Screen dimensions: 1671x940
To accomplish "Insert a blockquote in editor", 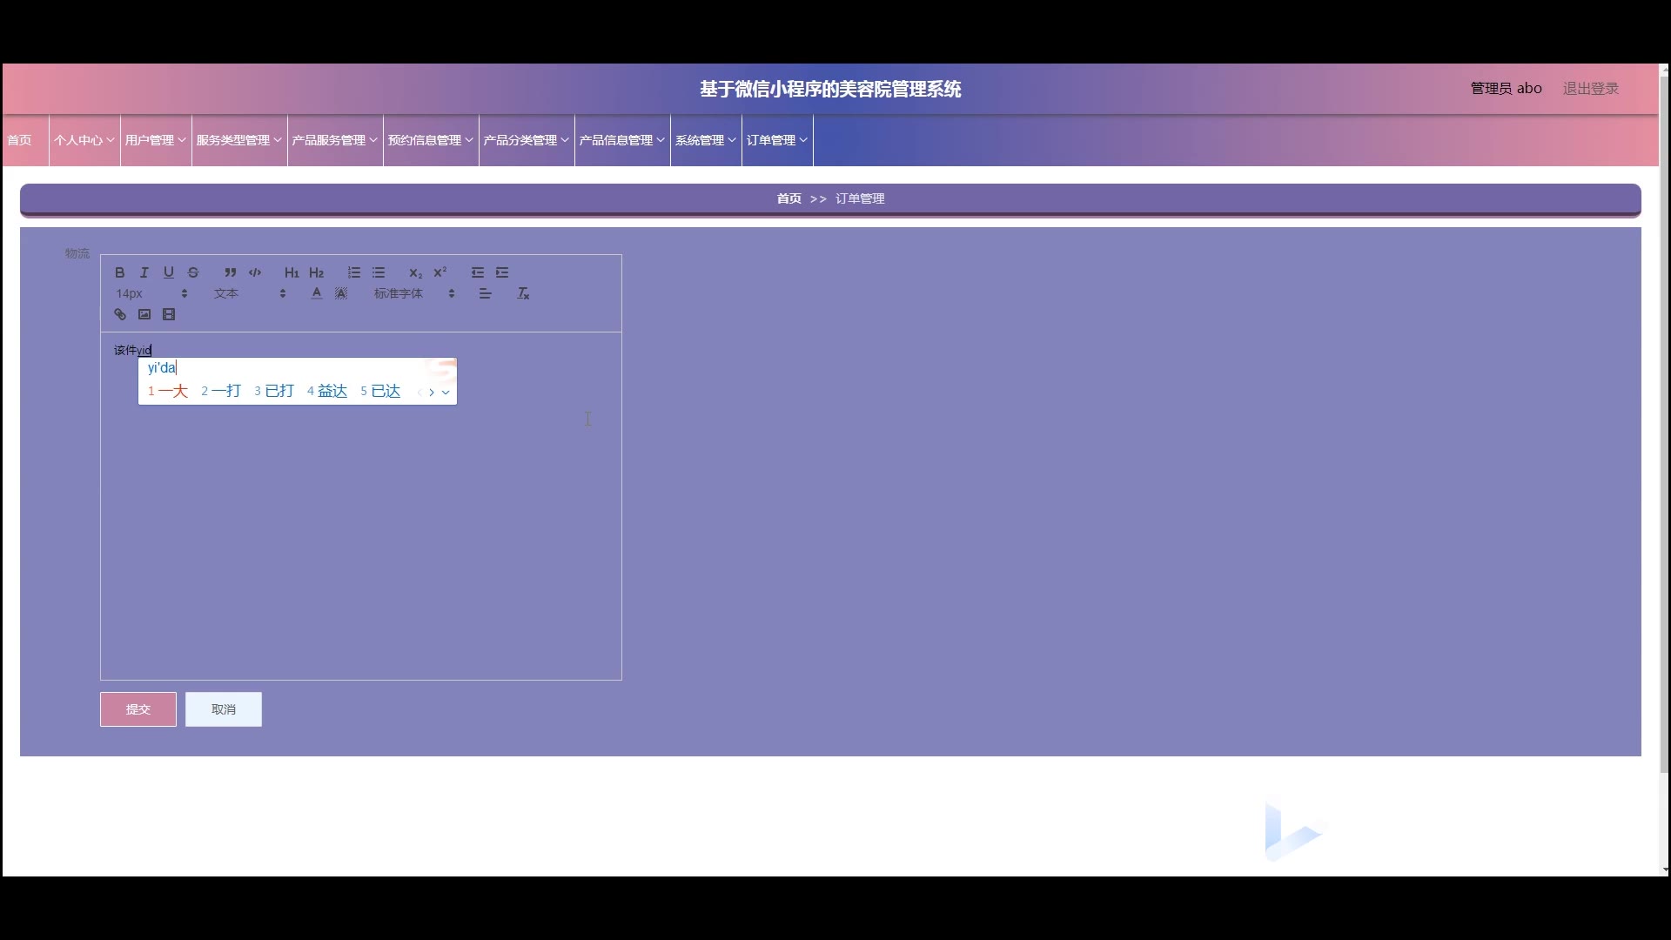I will [230, 272].
